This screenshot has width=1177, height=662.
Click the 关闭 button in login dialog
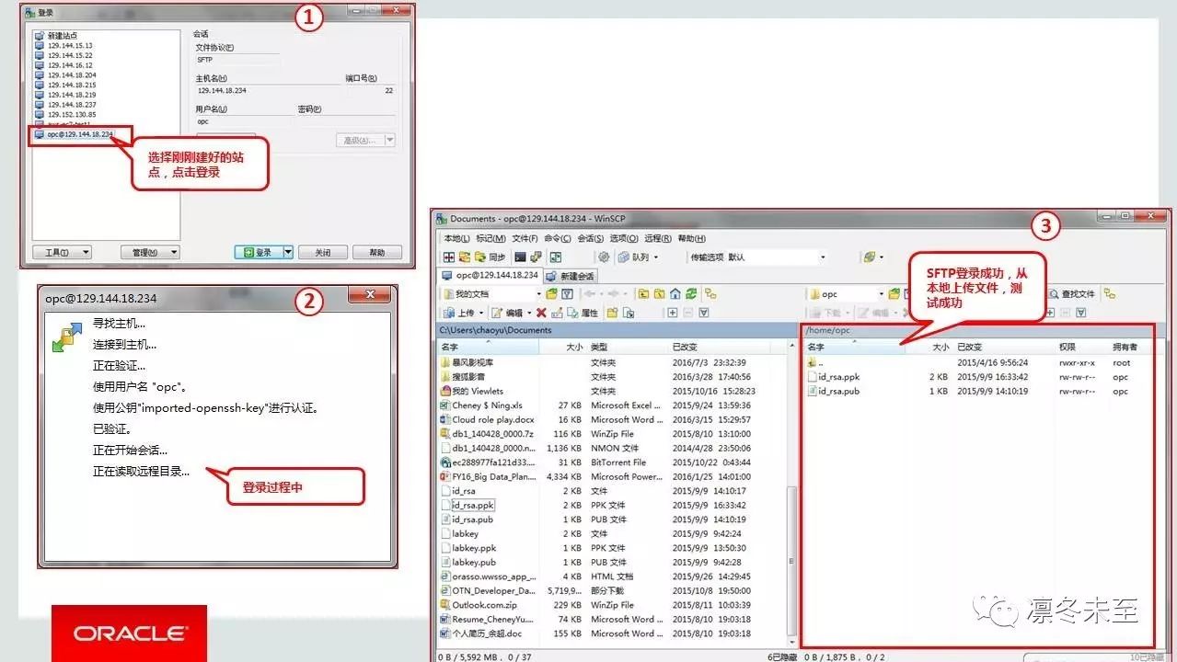click(323, 252)
